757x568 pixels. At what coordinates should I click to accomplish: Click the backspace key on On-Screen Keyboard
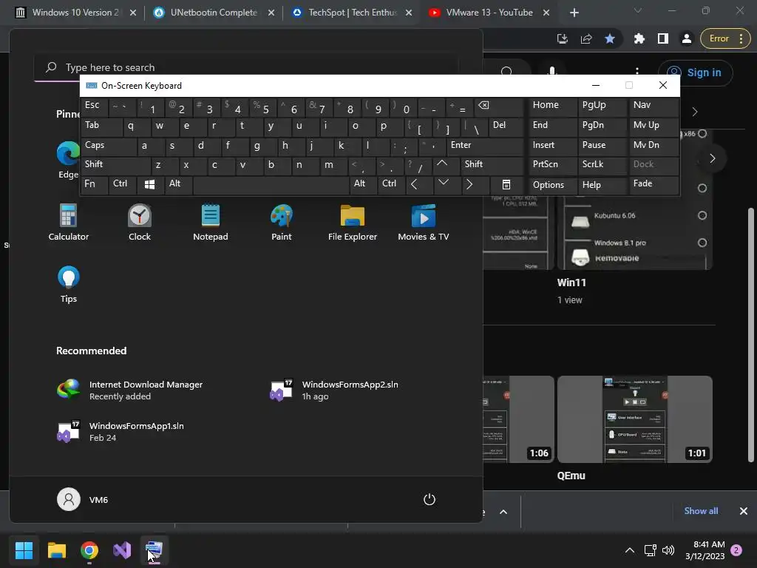[498, 106]
